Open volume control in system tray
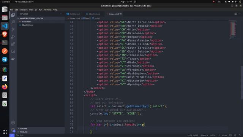 232,2
